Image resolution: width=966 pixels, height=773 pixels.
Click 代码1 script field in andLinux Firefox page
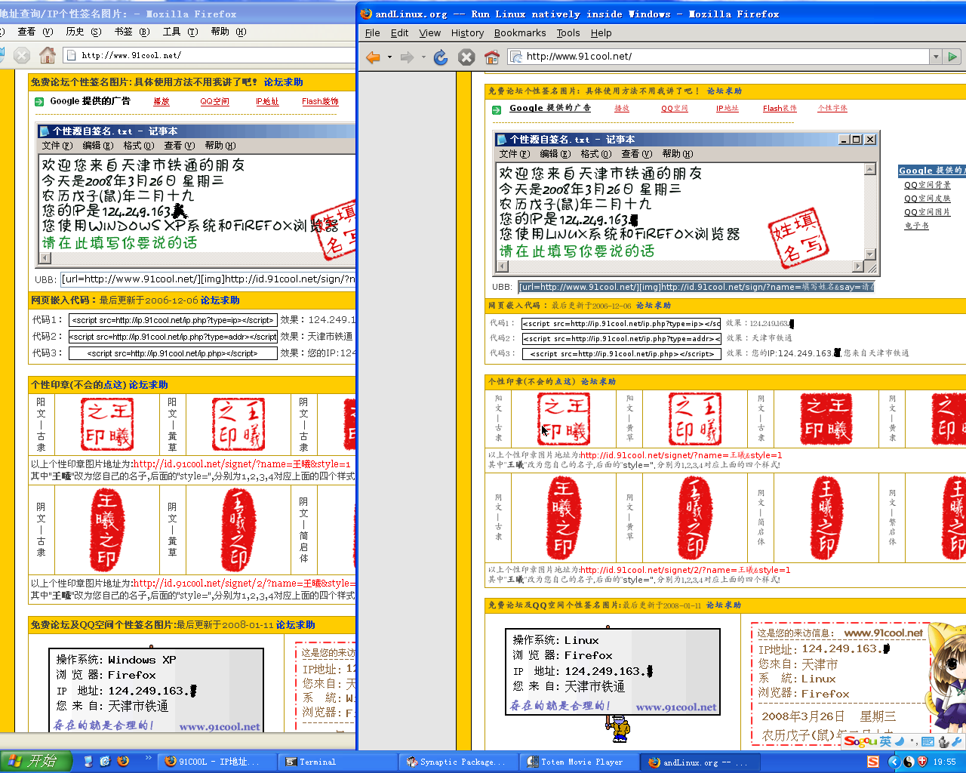click(x=621, y=323)
